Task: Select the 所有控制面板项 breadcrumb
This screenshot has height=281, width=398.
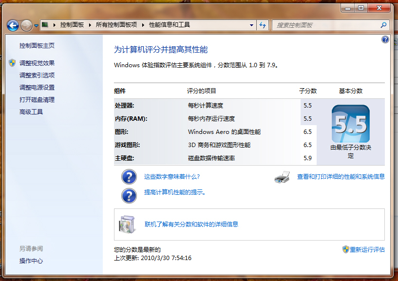Action: pos(116,25)
